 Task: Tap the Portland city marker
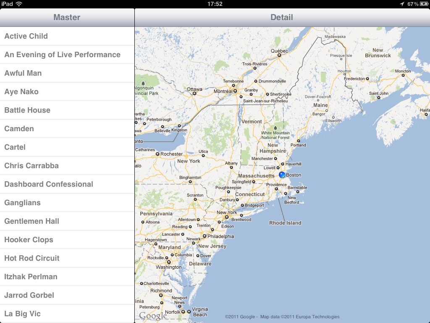299,141
